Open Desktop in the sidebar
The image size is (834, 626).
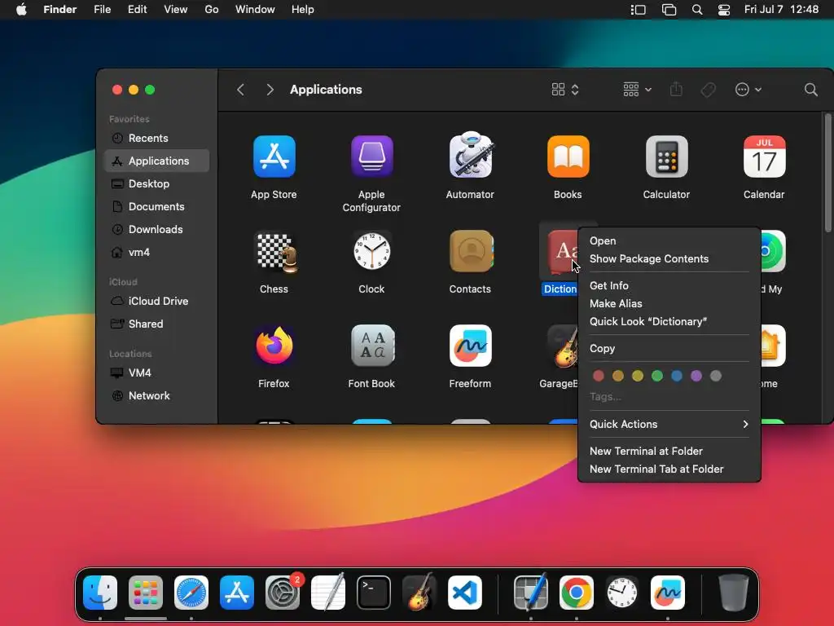click(x=157, y=183)
